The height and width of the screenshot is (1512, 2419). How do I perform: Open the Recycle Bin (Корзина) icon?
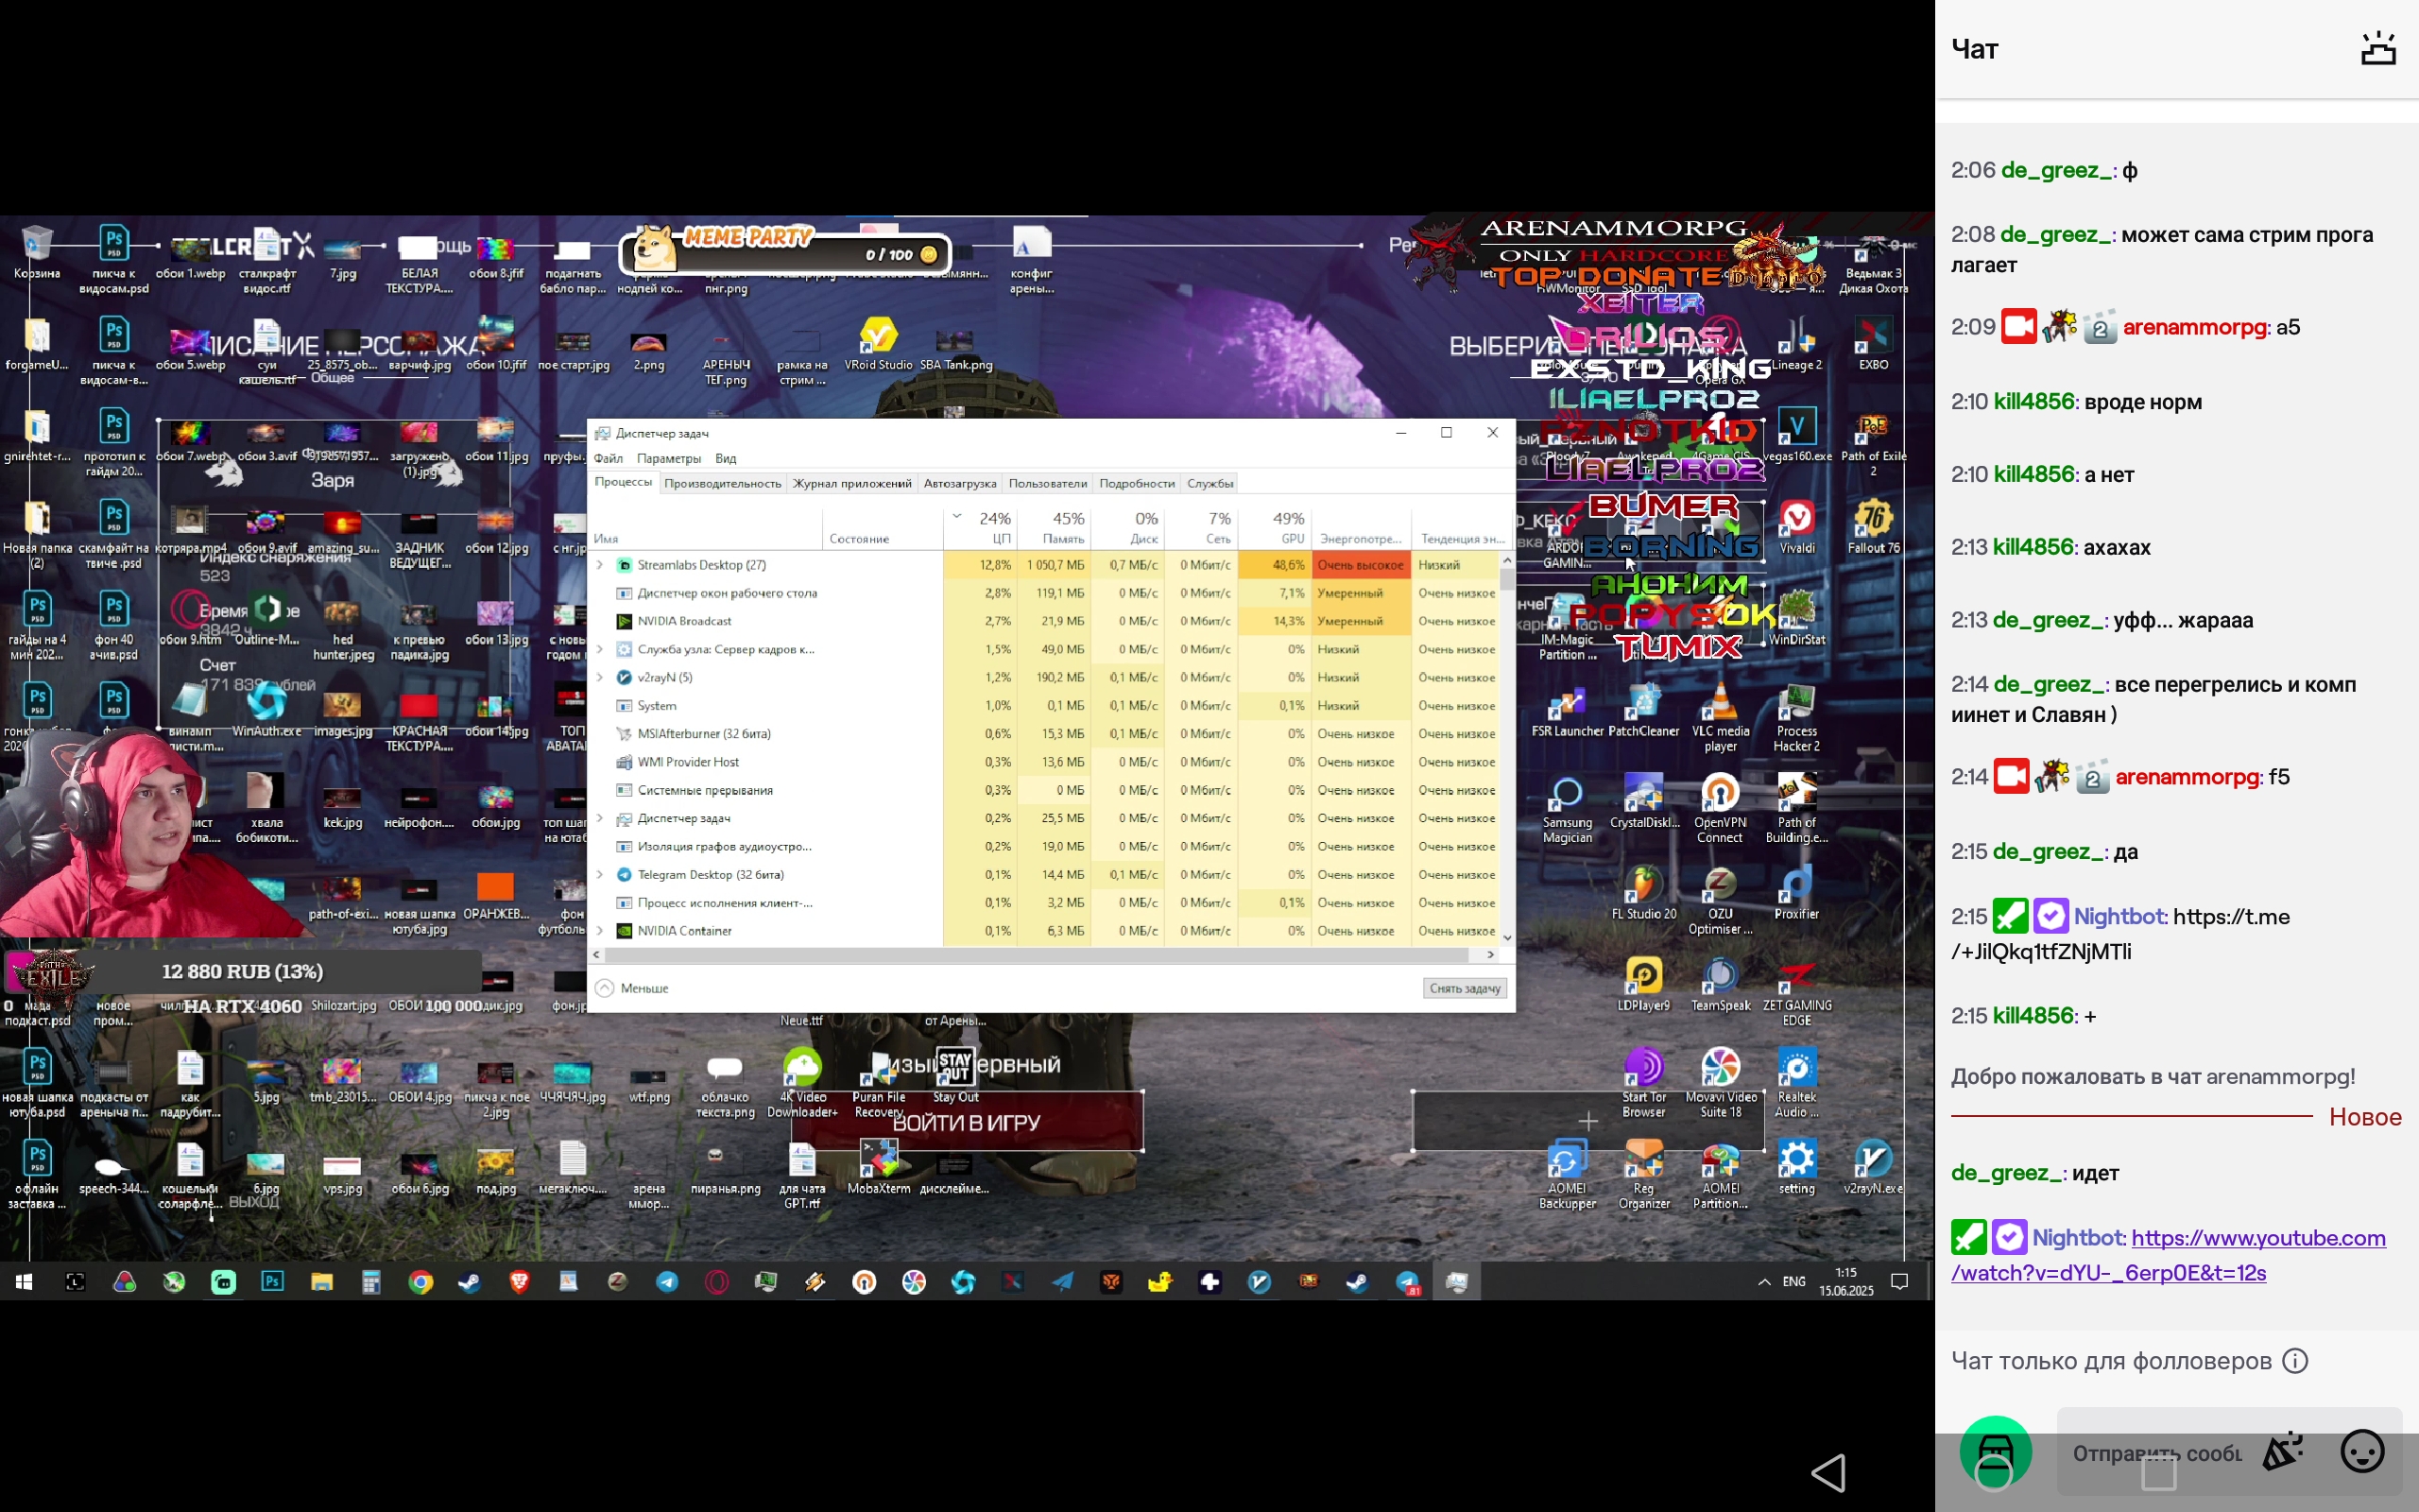click(37, 252)
